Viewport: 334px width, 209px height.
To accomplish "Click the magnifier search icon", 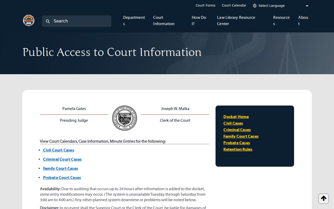I will [48, 21].
